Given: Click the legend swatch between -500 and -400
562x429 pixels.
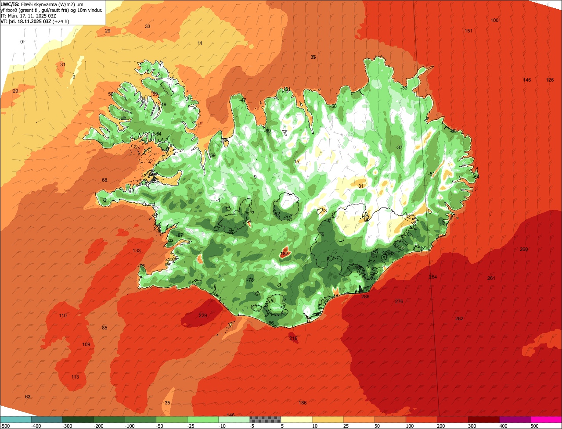Looking at the screenshot, I should pyautogui.click(x=16, y=419).
